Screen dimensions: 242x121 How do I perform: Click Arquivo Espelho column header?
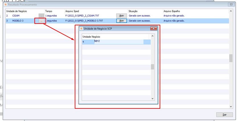click(x=172, y=11)
